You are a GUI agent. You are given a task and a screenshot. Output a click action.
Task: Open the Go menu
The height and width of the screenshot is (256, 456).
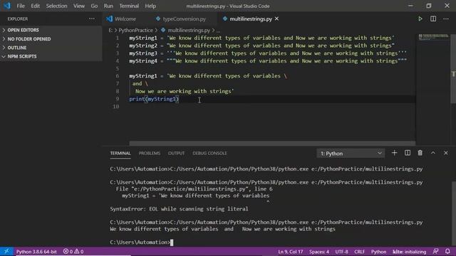pyautogui.click(x=94, y=6)
